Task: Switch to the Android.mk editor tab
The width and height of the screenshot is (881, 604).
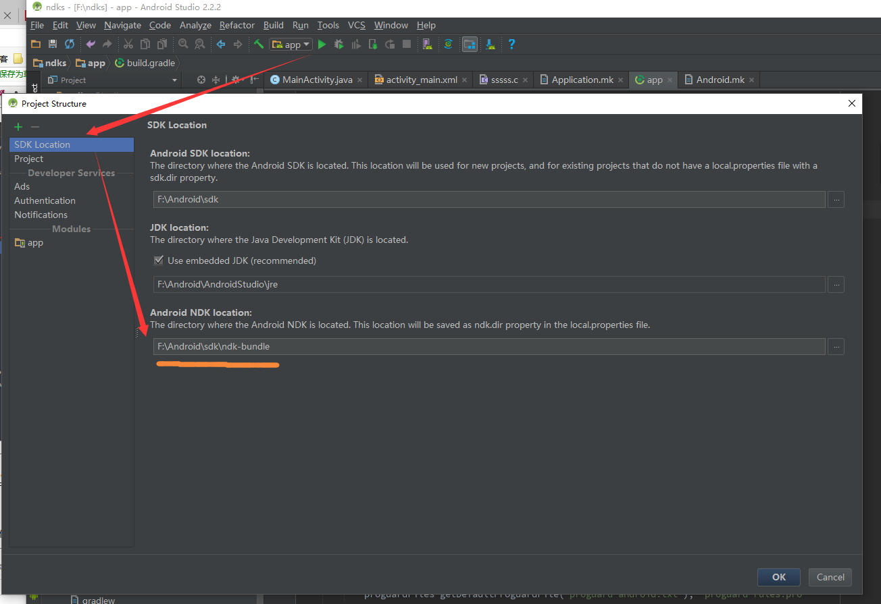Action: pos(720,80)
